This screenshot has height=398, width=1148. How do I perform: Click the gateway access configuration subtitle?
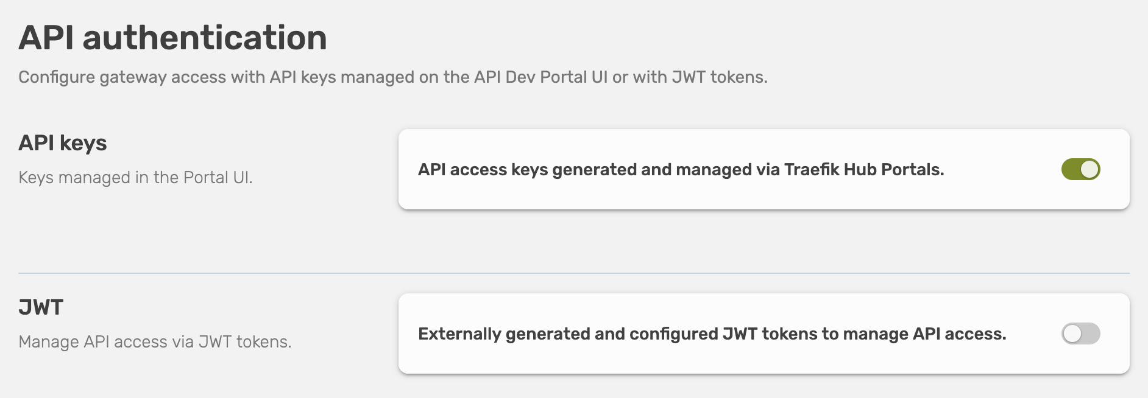(394, 77)
